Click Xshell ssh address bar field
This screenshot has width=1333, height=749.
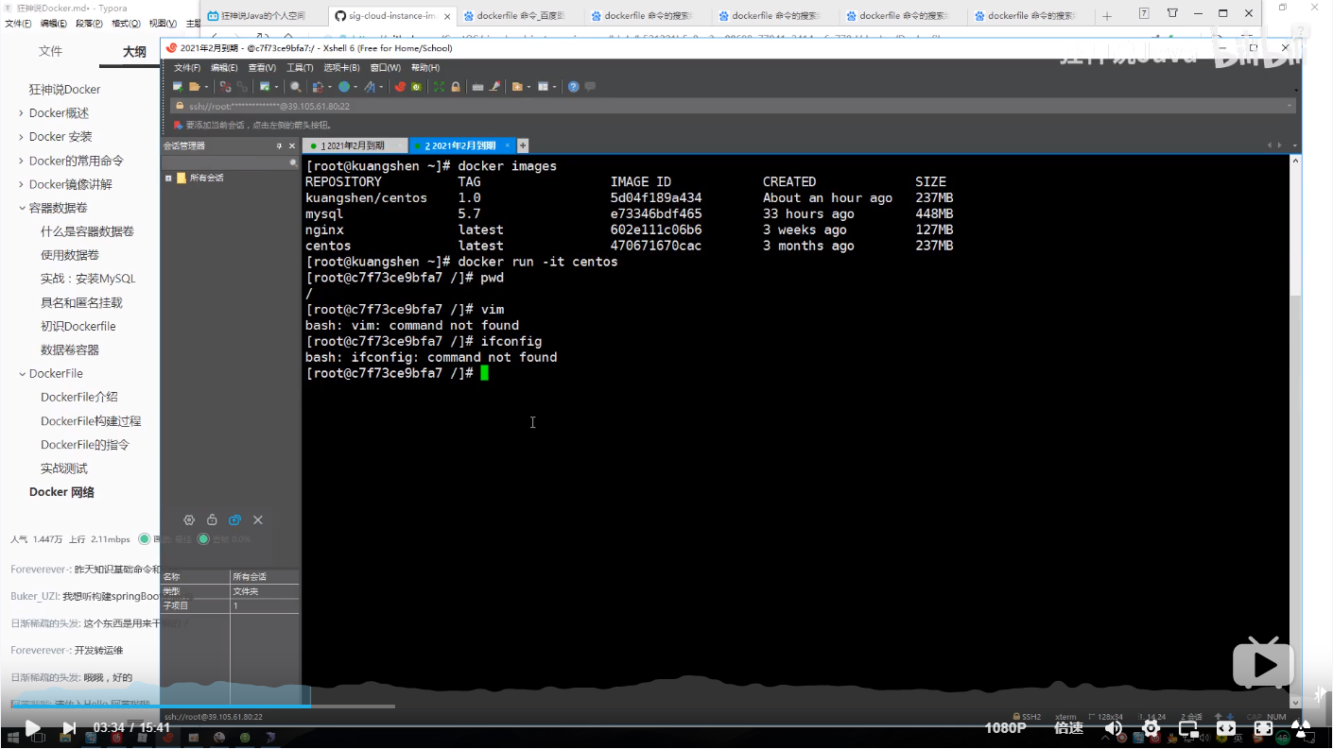(731, 106)
